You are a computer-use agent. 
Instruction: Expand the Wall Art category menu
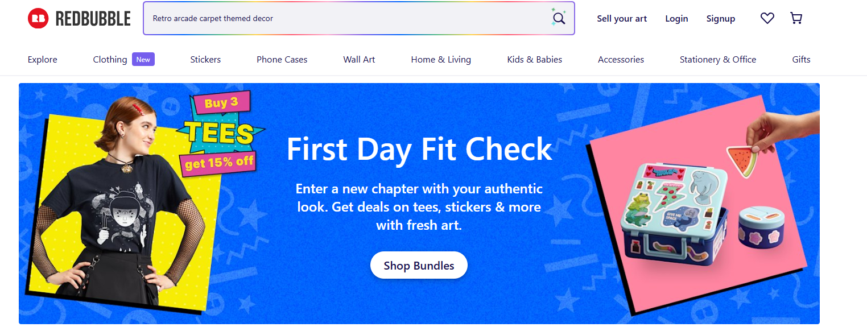(359, 59)
